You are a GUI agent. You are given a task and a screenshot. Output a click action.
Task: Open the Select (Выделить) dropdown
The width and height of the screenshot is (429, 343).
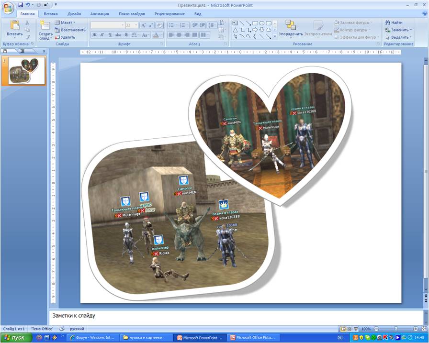coord(398,37)
